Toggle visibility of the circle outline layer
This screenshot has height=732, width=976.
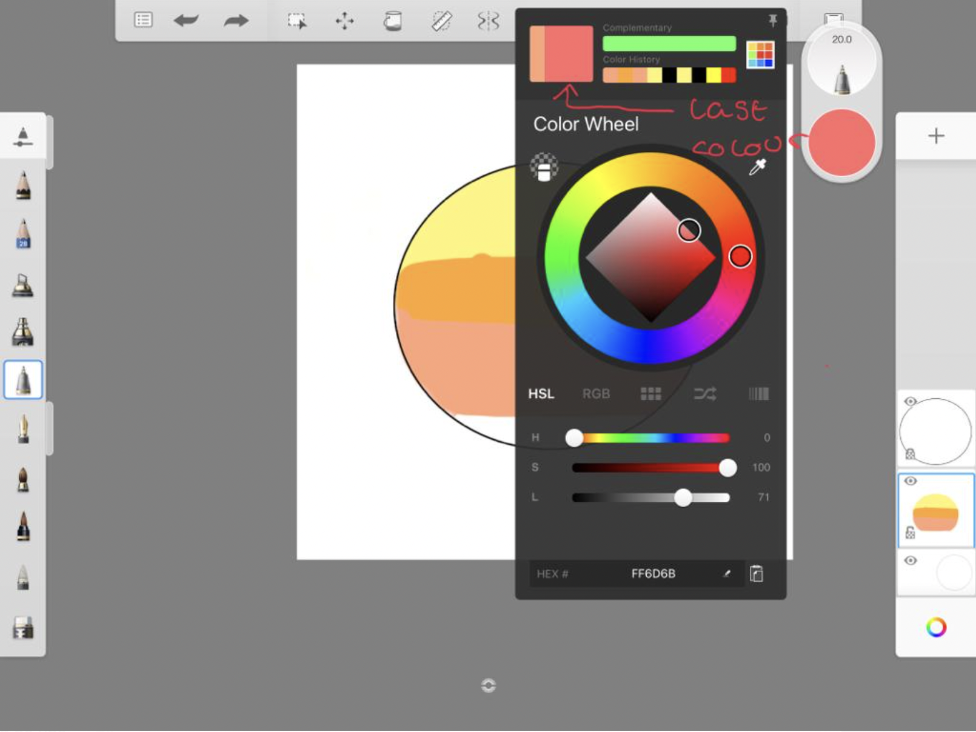910,402
